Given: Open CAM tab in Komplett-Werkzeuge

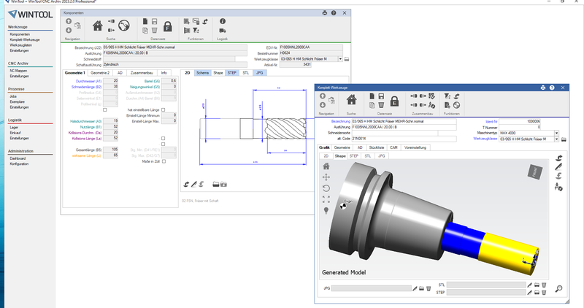Looking at the screenshot, I should tap(393, 147).
